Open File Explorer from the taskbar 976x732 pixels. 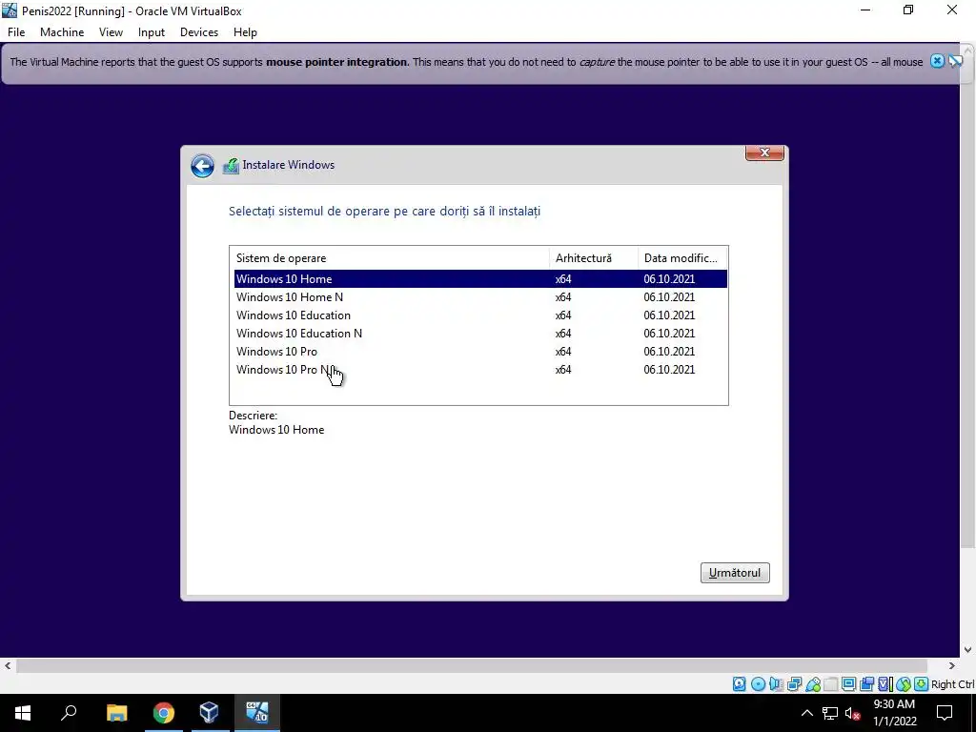coord(117,713)
